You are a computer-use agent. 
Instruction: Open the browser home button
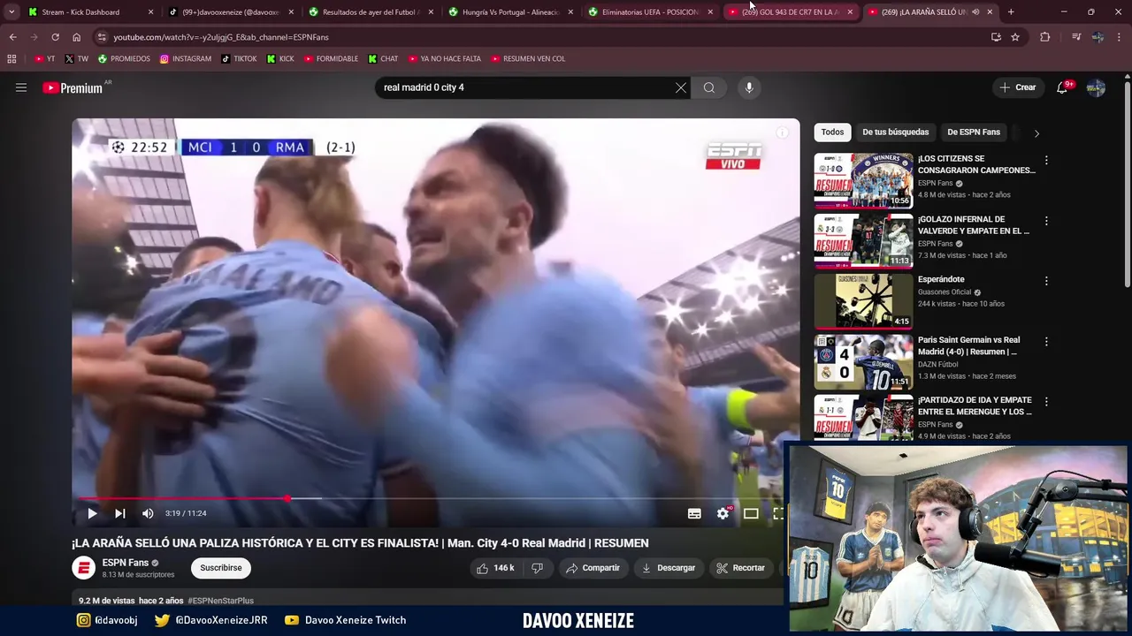coord(76,37)
